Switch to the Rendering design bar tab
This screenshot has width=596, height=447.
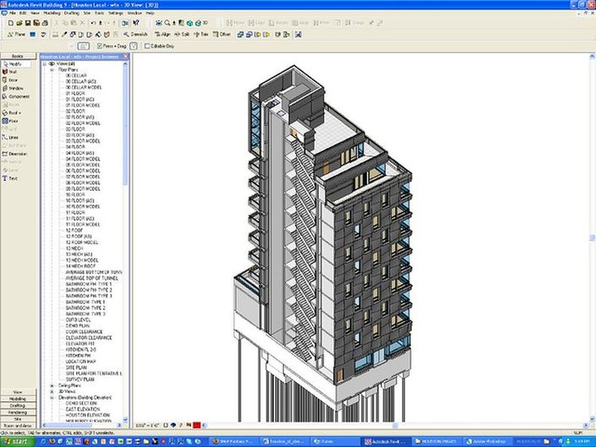pyautogui.click(x=18, y=412)
